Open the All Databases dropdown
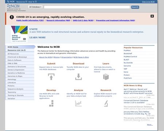The width and height of the screenshot is (164, 131). click(35, 7)
